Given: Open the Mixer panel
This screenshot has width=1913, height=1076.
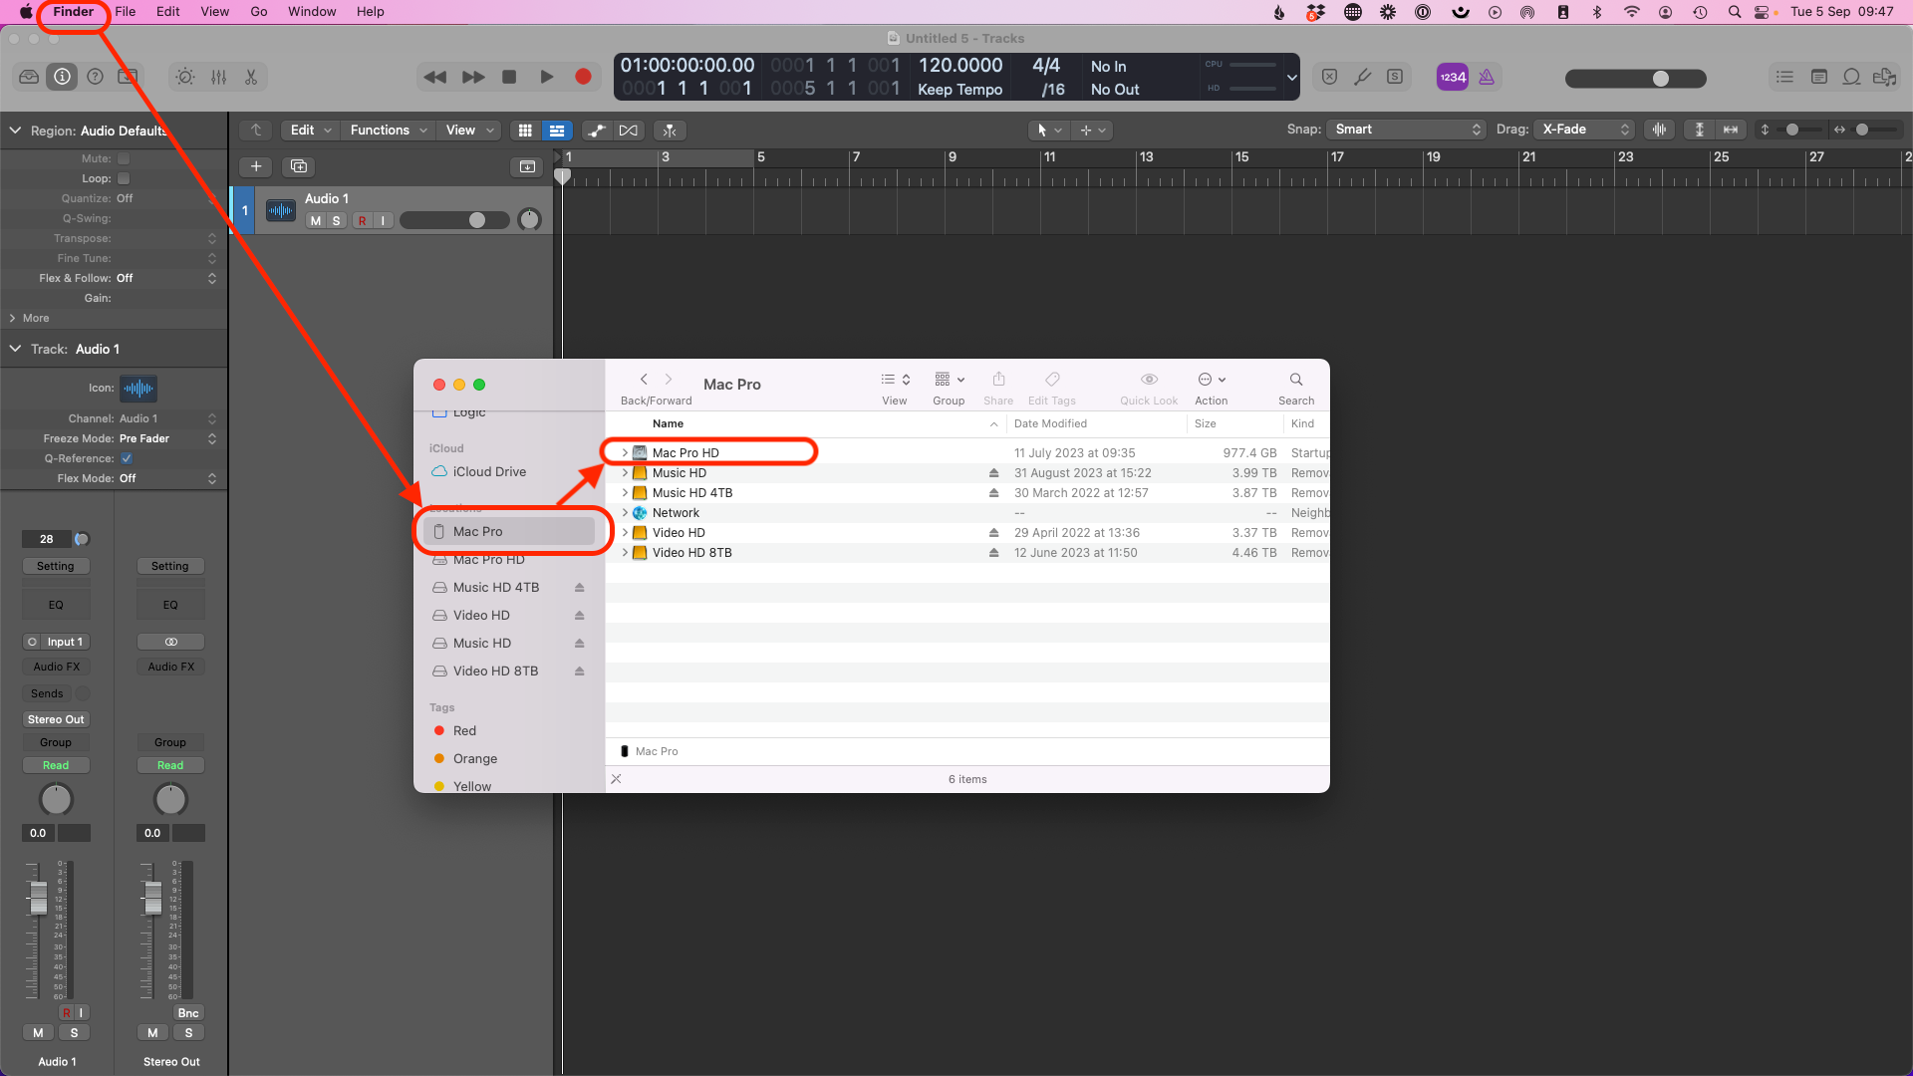Looking at the screenshot, I should [x=218, y=76].
